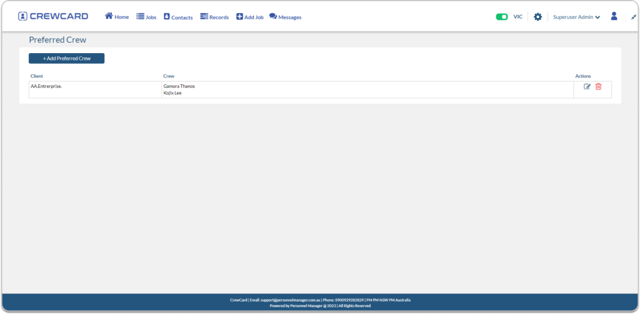Click the Client column header
Screen dimensions: 640x314
coord(36,76)
